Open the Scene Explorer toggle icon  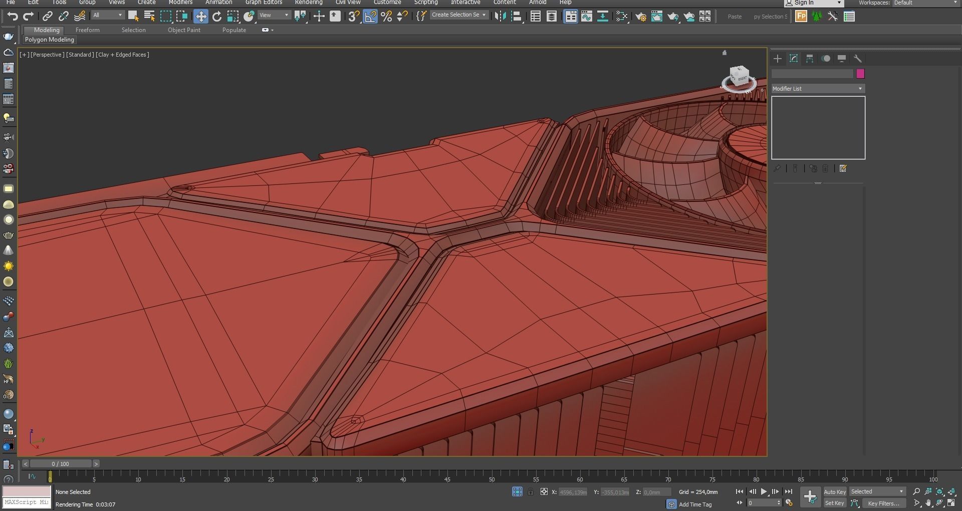[x=536, y=16]
